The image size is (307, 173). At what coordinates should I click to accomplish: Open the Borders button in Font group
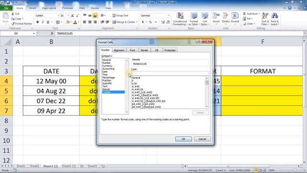[58, 22]
